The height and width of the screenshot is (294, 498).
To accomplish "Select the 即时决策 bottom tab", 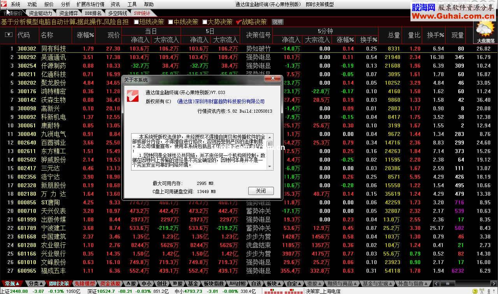I will (59, 284).
